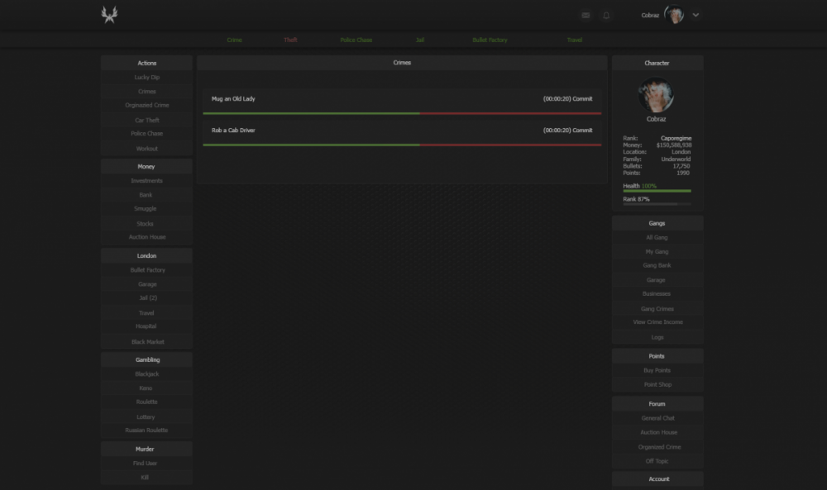Screen dimensions: 827x490
Task: Open Organized Crime in Actions menu
Action: point(146,106)
